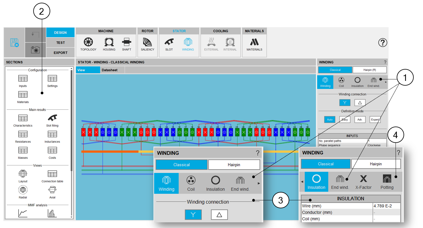Screen dimensions: 423x228
Task: Open the X-Factor winding icon
Action: pyautogui.click(x=363, y=181)
